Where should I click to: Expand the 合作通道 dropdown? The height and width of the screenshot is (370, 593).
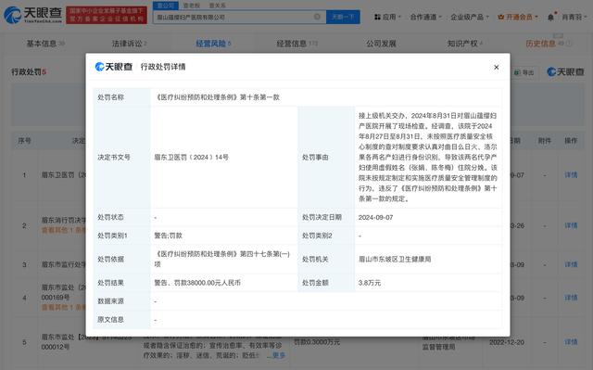click(x=425, y=17)
